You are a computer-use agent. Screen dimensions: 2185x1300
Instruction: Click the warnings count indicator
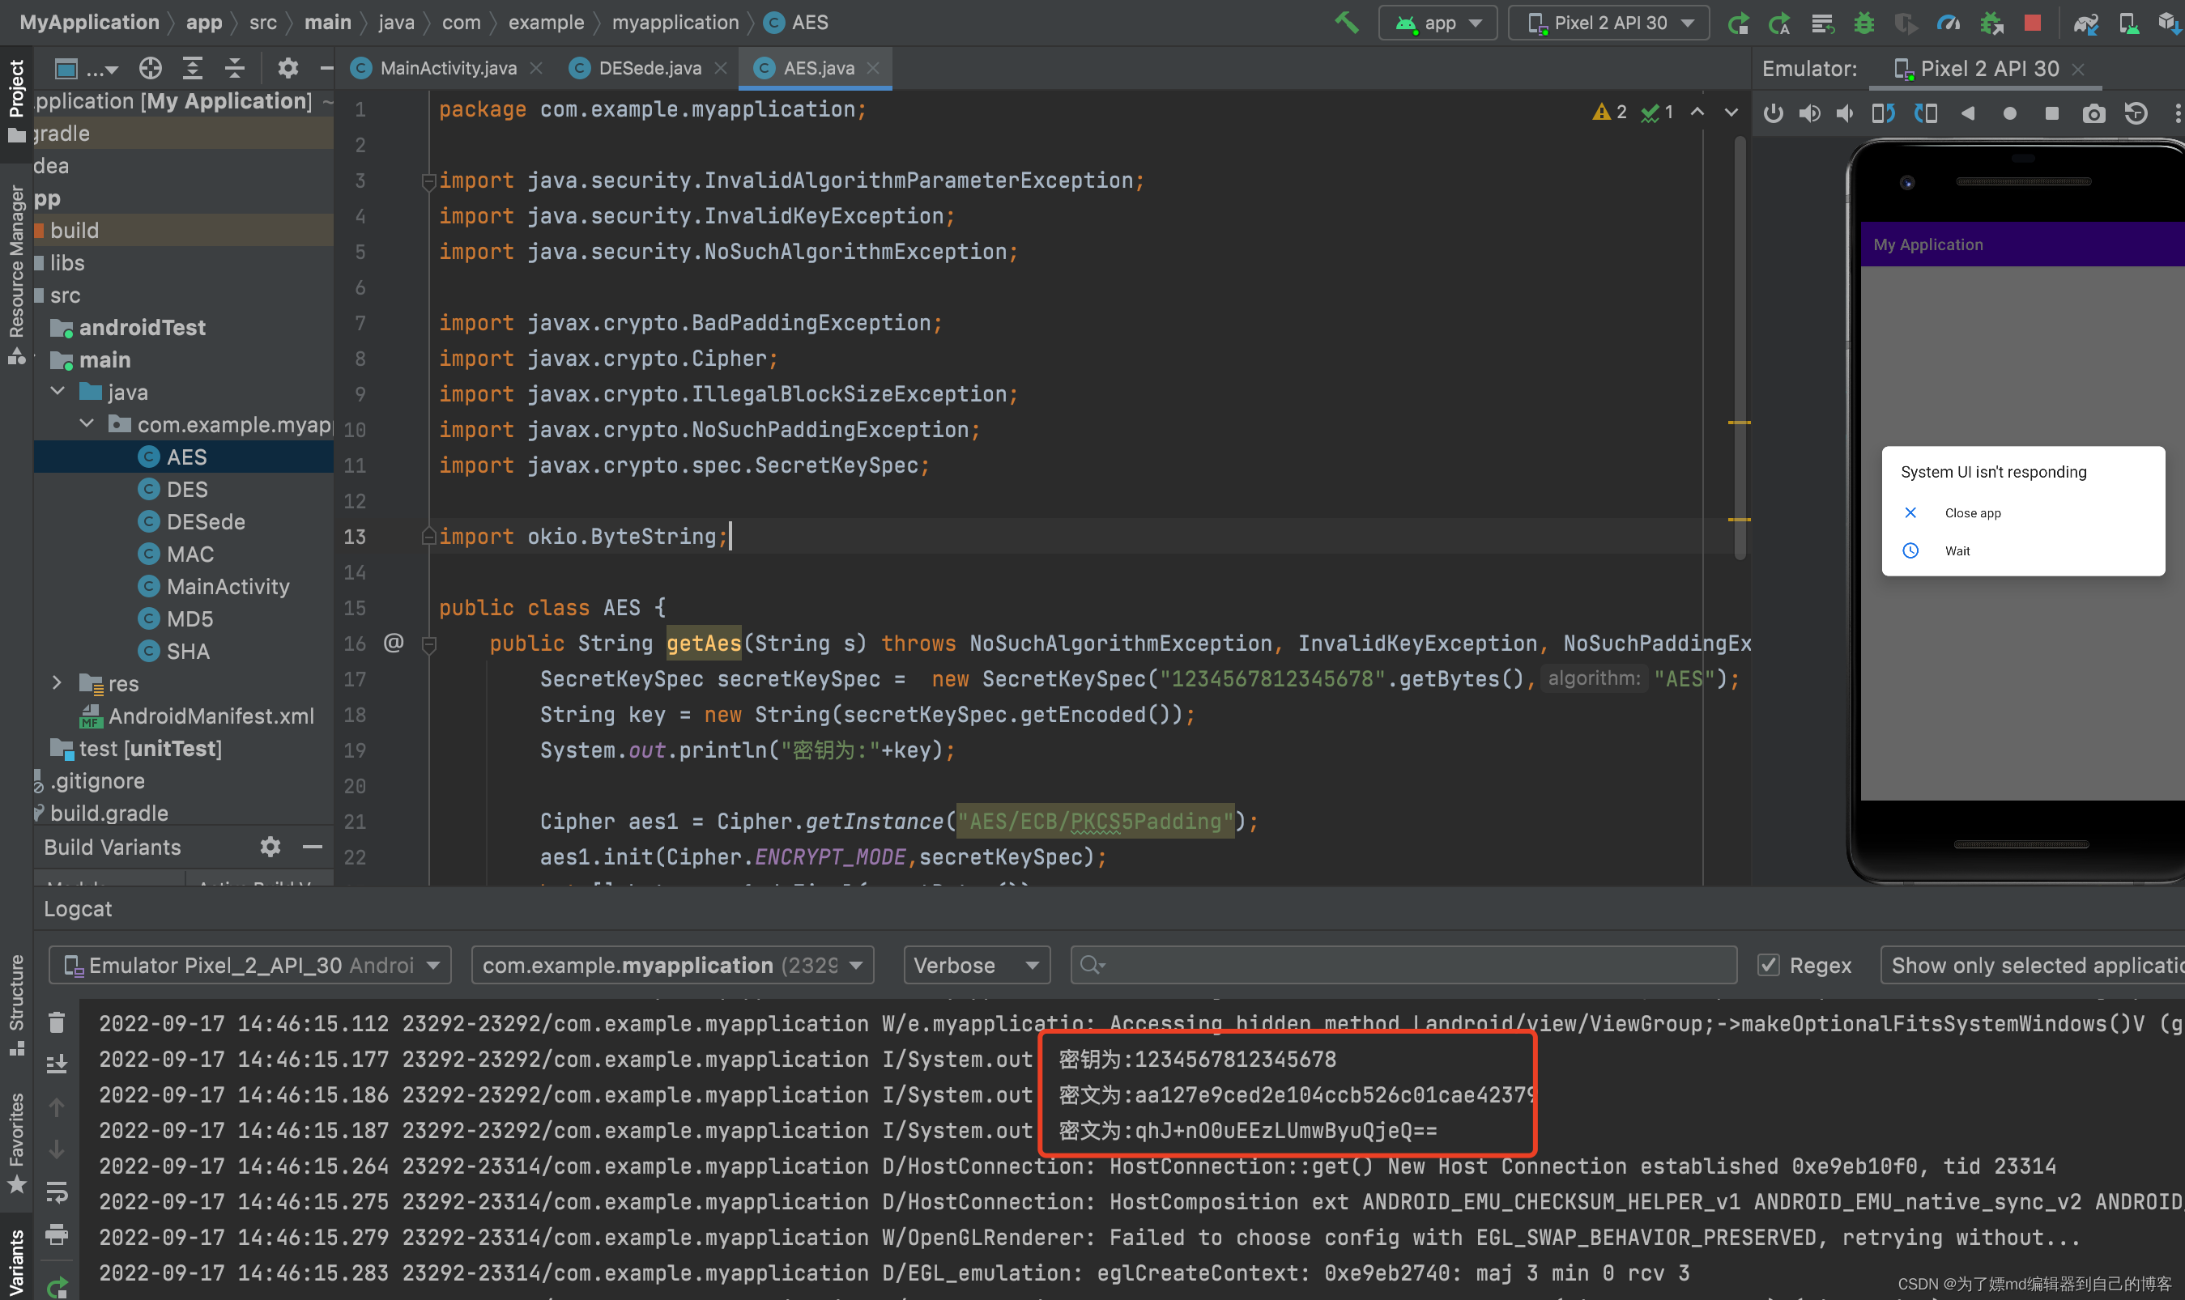pos(1610,113)
